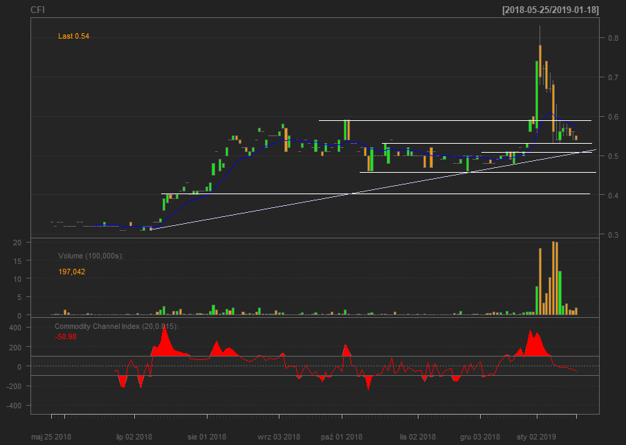Click the 0.4 price axis label

click(x=614, y=196)
